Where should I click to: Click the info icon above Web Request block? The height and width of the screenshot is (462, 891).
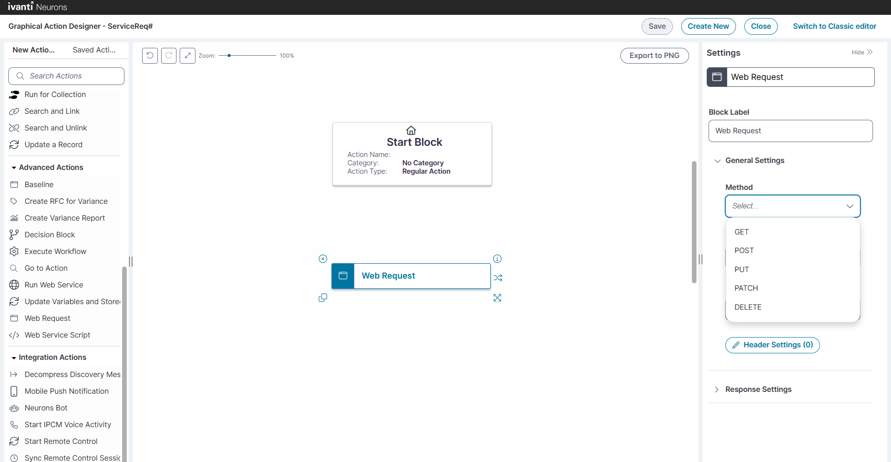[x=497, y=259]
